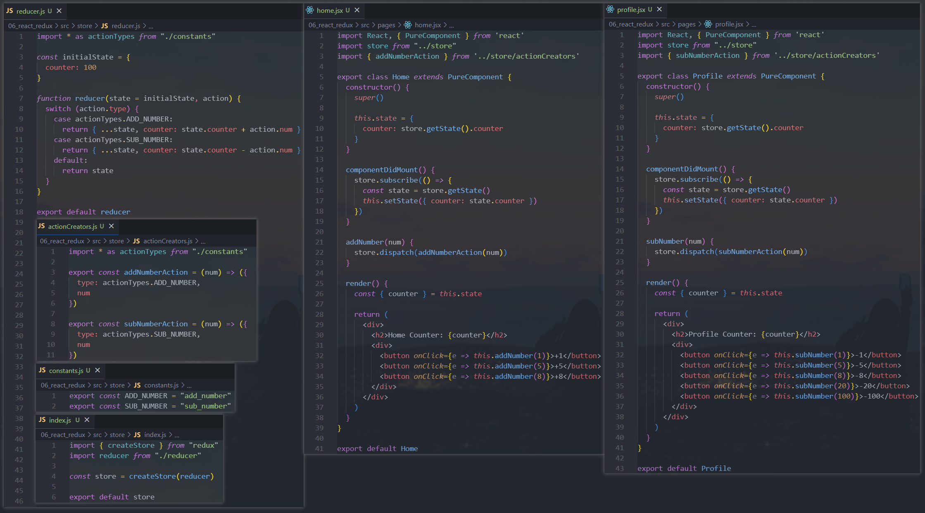Close the profile.jsx tab
Screen dimensions: 925x513
pyautogui.click(x=659, y=9)
